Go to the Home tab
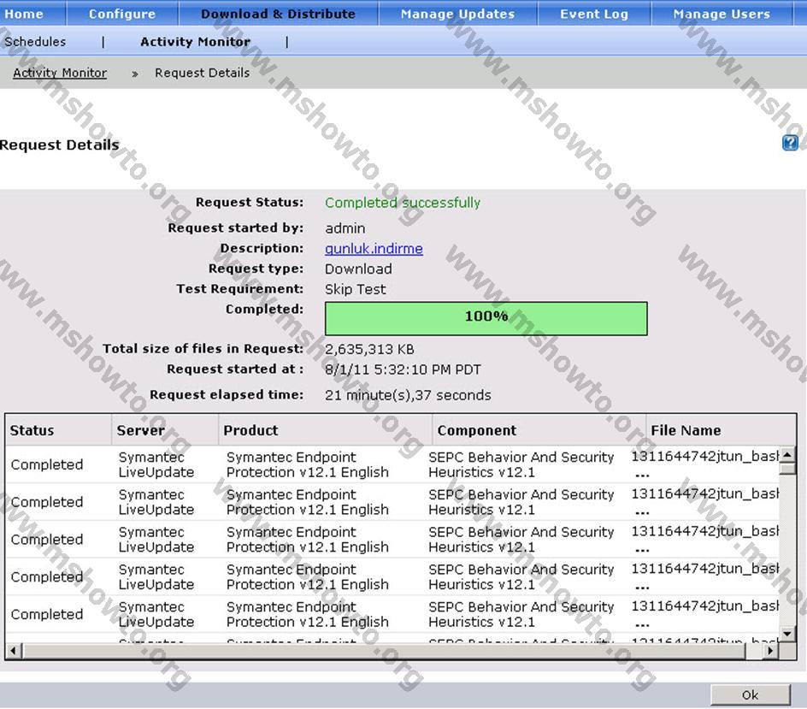This screenshot has height=709, width=807. click(24, 14)
